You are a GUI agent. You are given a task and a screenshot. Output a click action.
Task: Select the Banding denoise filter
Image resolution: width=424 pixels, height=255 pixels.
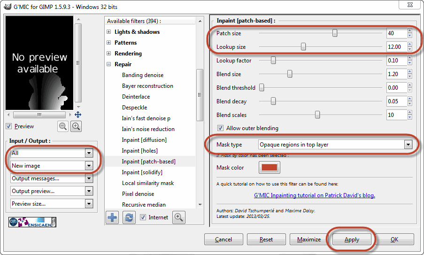click(143, 75)
